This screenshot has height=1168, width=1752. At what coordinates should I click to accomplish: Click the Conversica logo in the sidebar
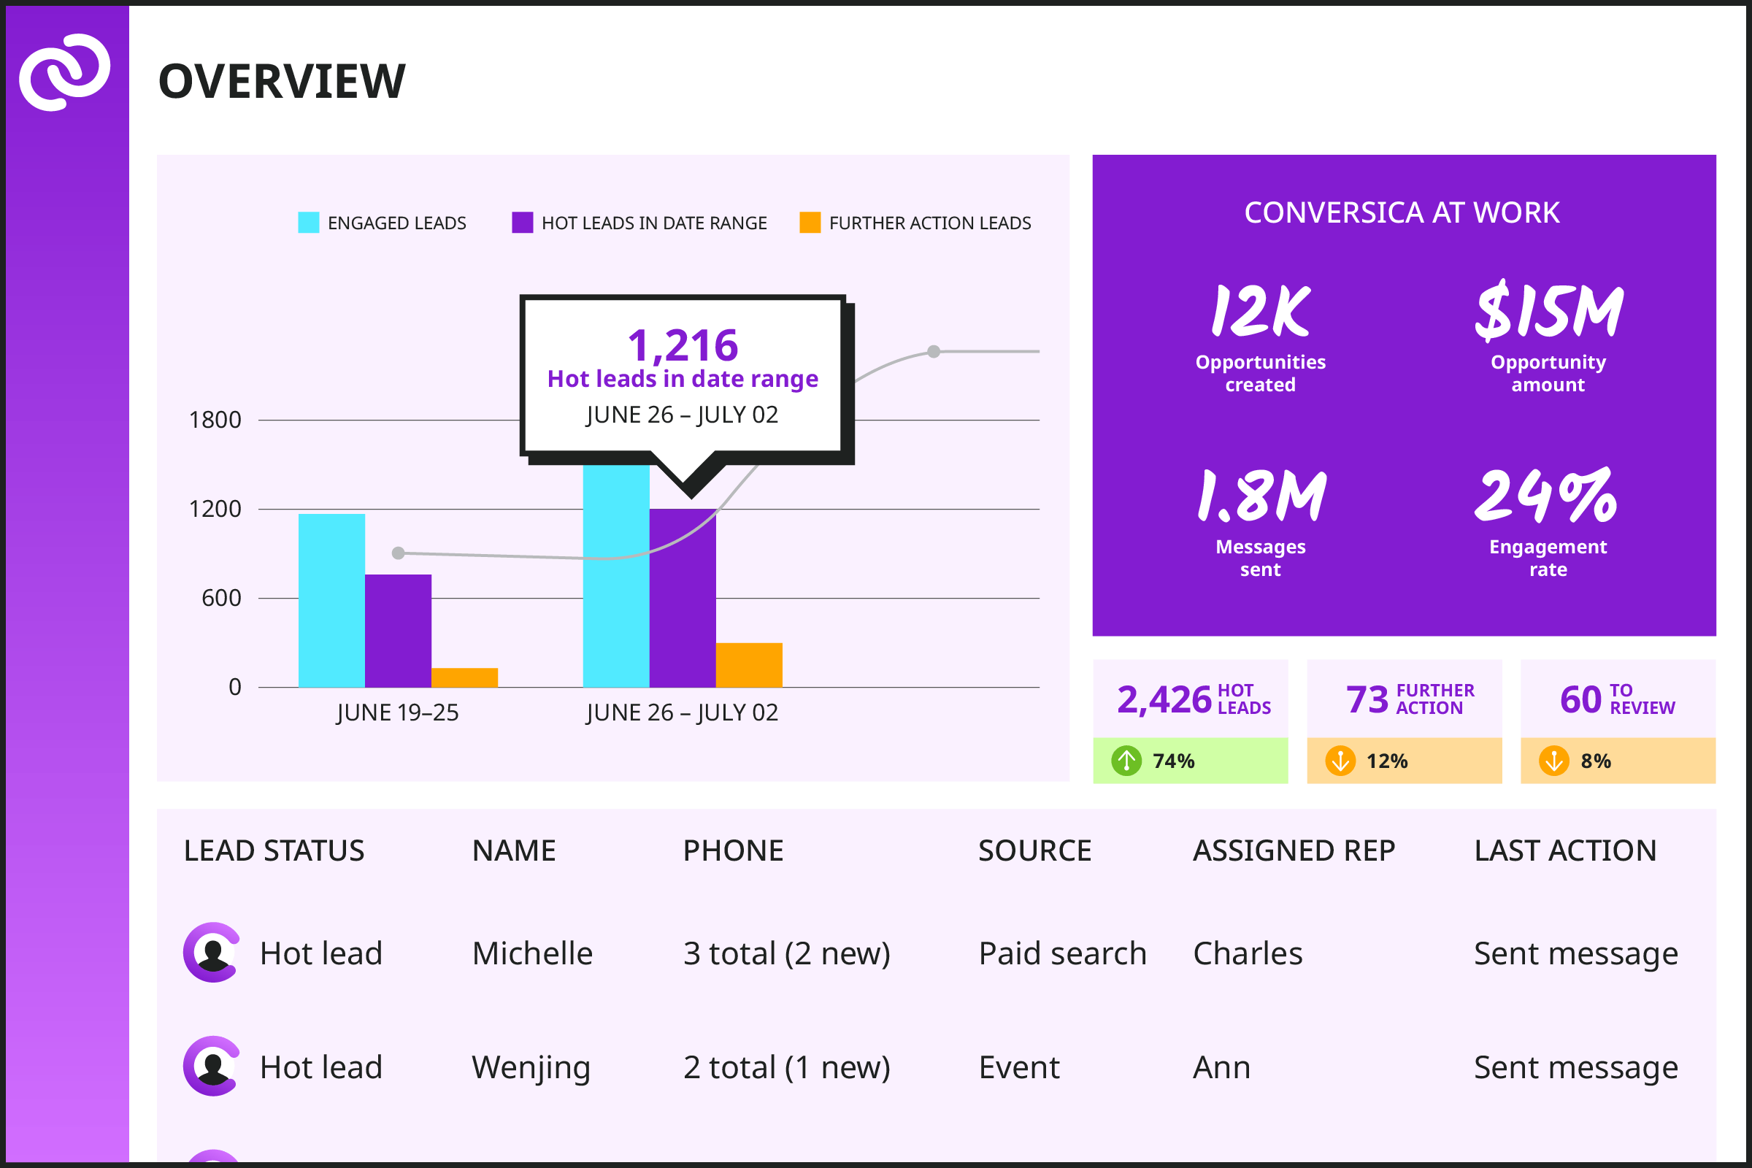pos(65,72)
